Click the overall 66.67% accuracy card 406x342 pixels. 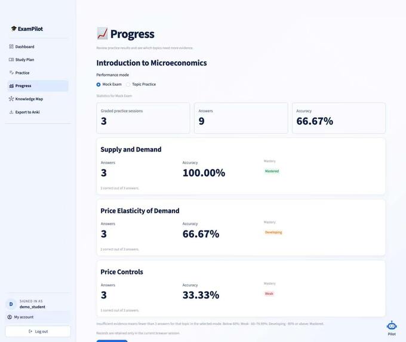339,118
